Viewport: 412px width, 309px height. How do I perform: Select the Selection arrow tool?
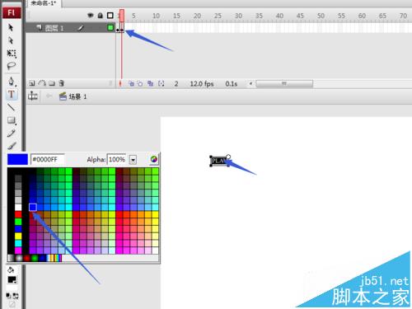11,27
